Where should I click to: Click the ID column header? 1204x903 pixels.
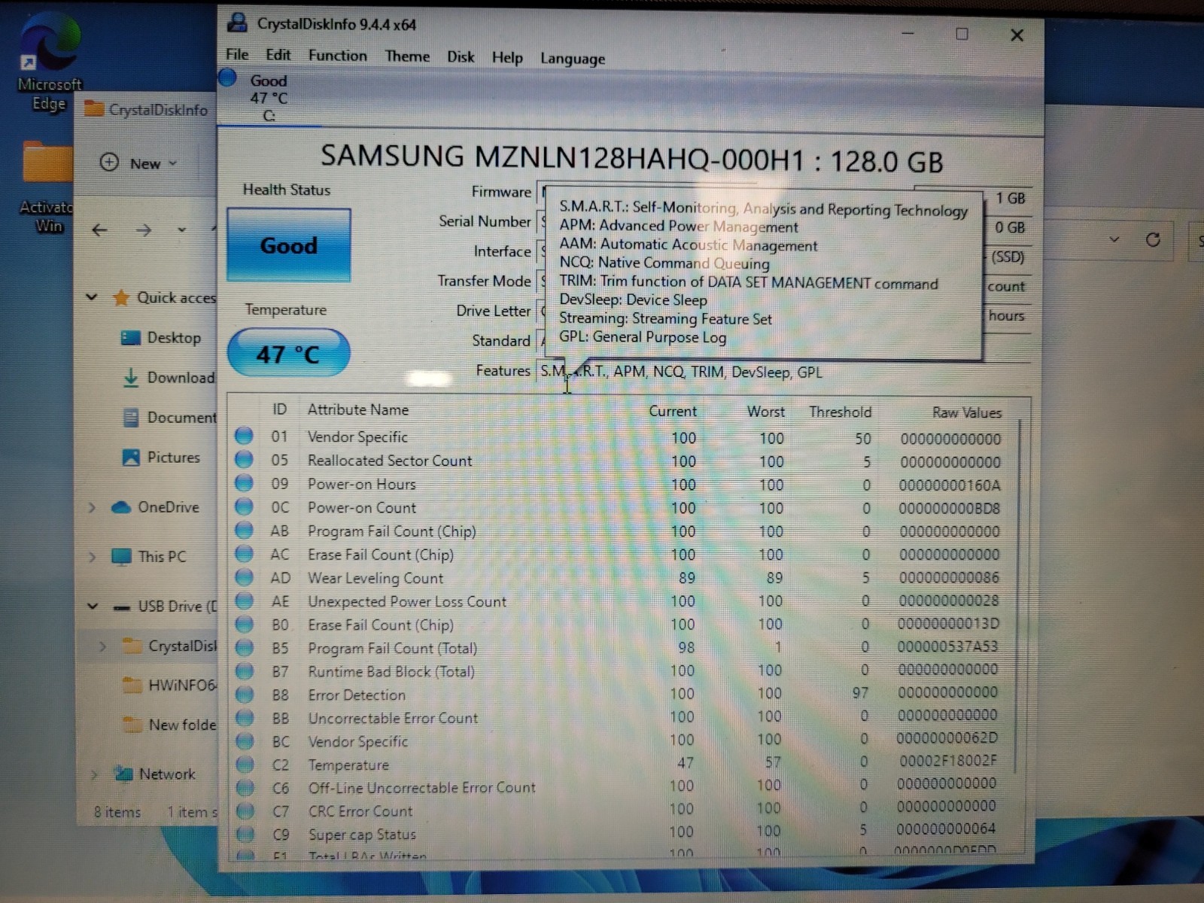point(279,409)
